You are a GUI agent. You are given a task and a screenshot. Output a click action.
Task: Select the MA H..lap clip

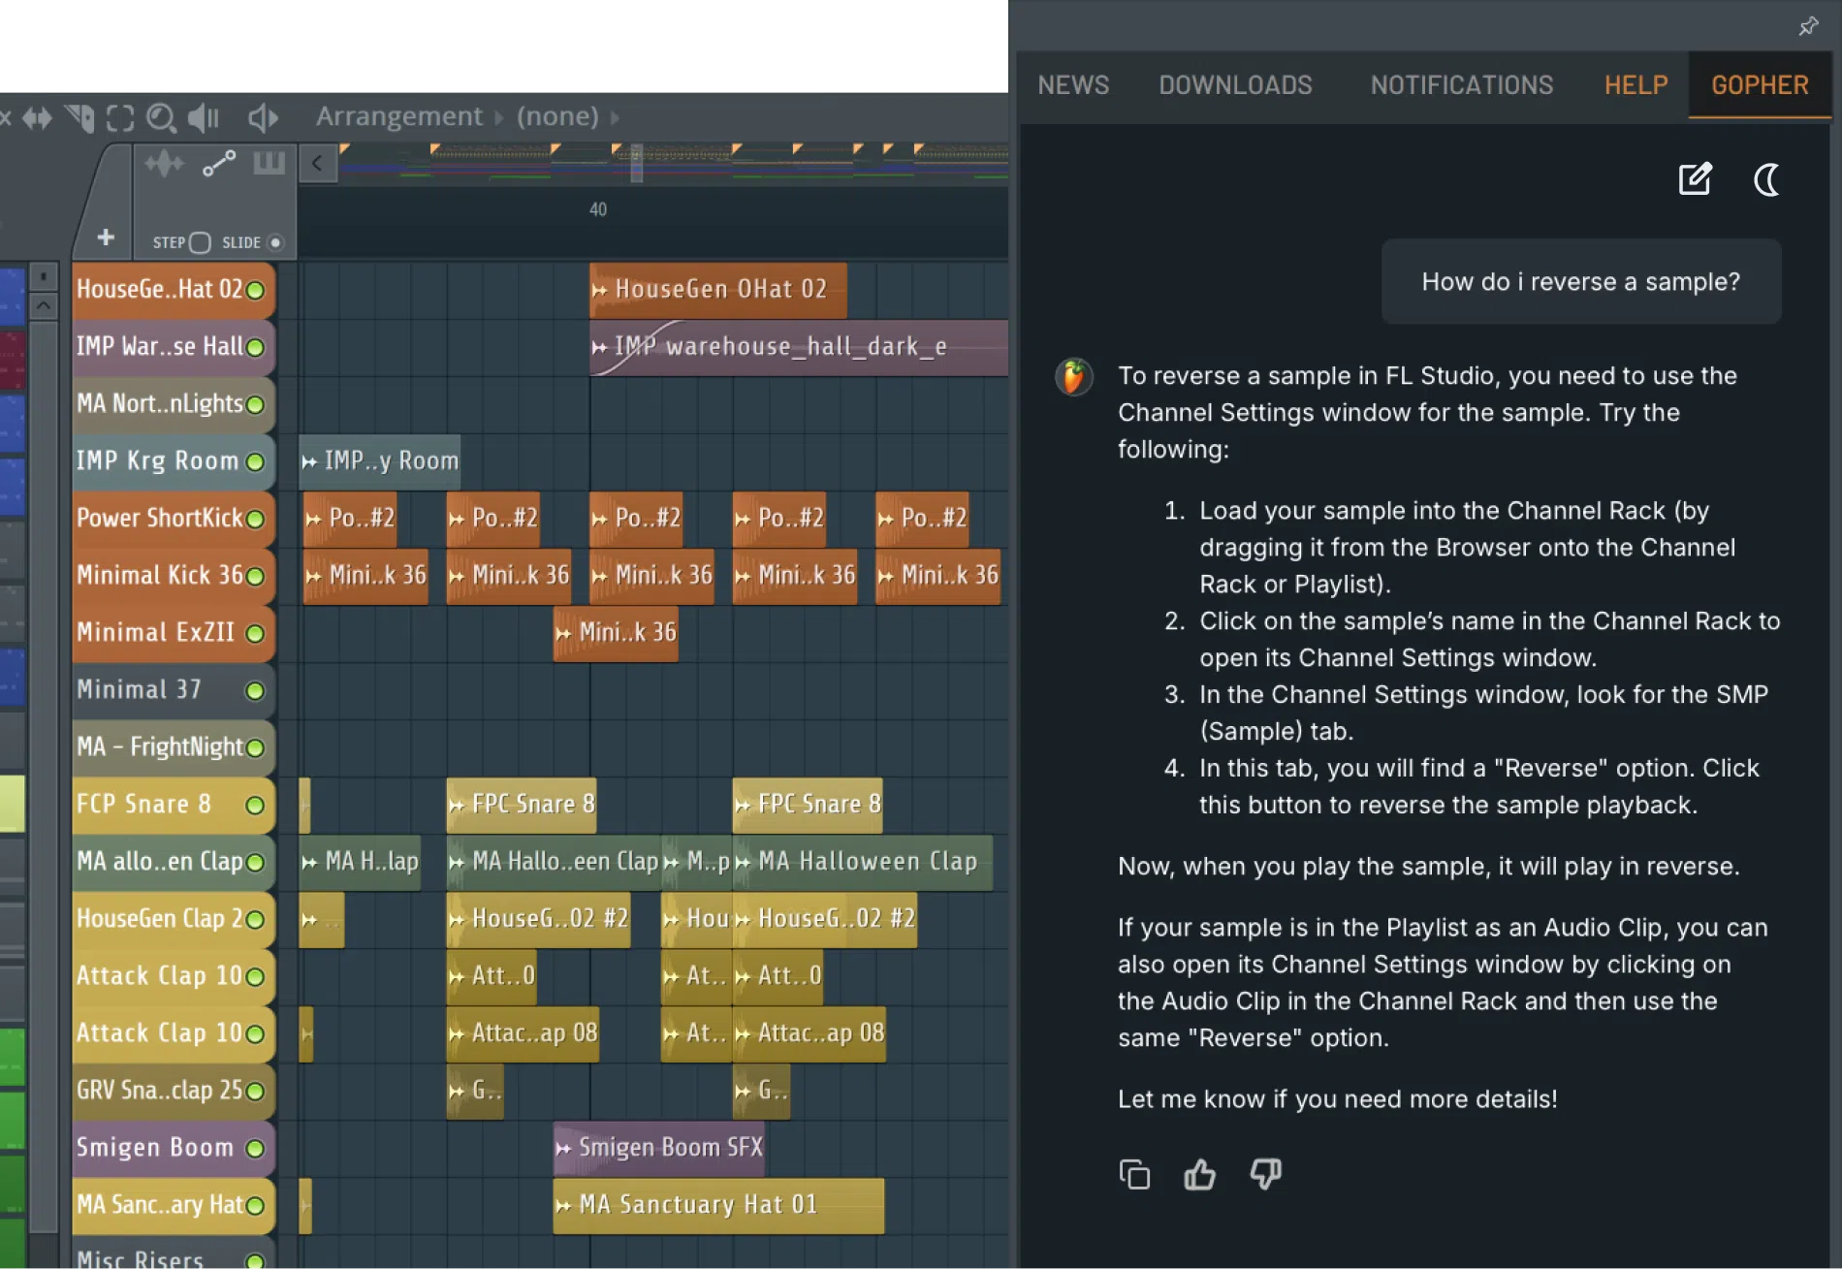pos(360,862)
